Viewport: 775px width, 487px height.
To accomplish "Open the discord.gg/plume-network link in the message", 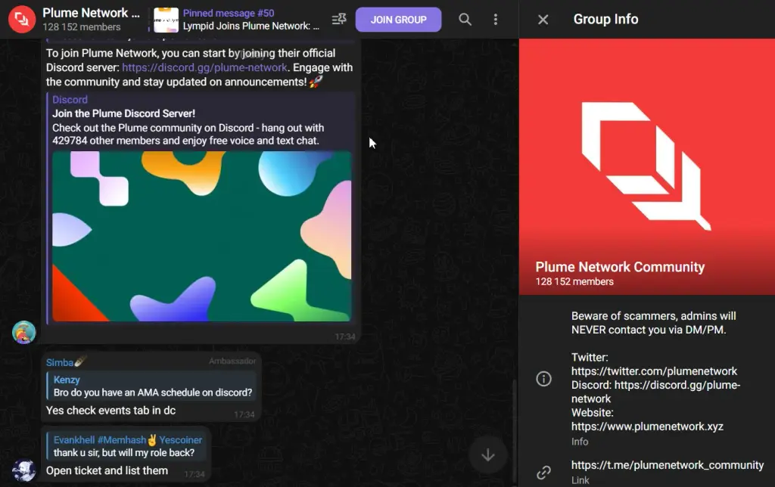I will coord(204,67).
